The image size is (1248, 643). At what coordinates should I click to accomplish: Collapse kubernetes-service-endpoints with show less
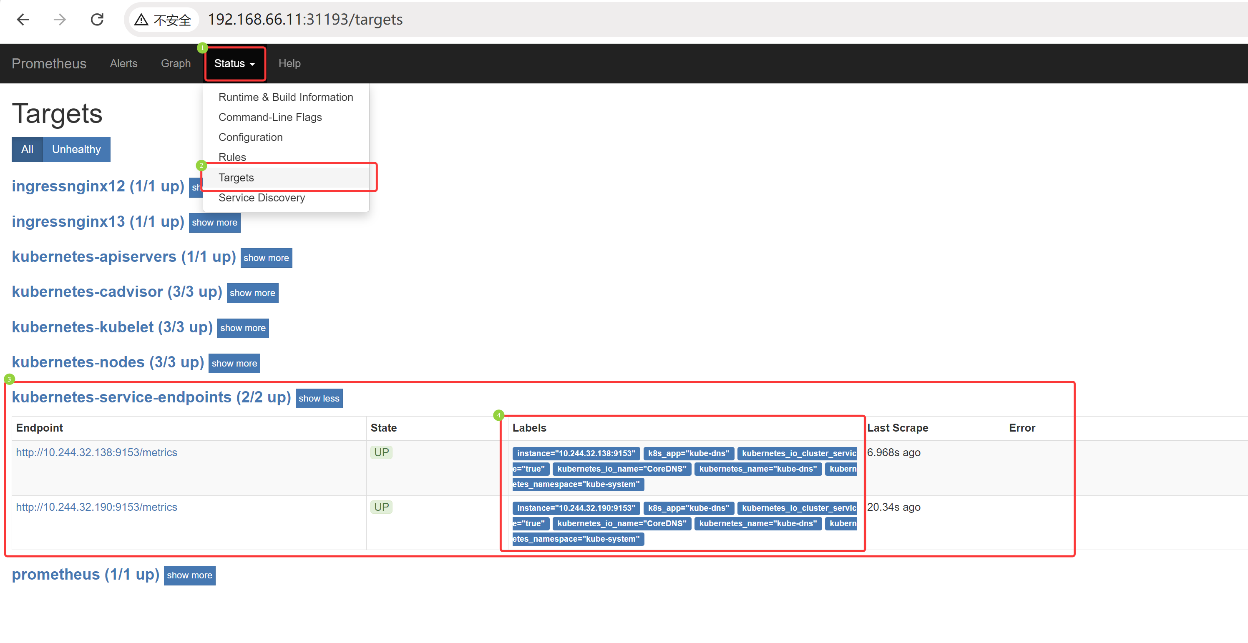pyautogui.click(x=318, y=398)
